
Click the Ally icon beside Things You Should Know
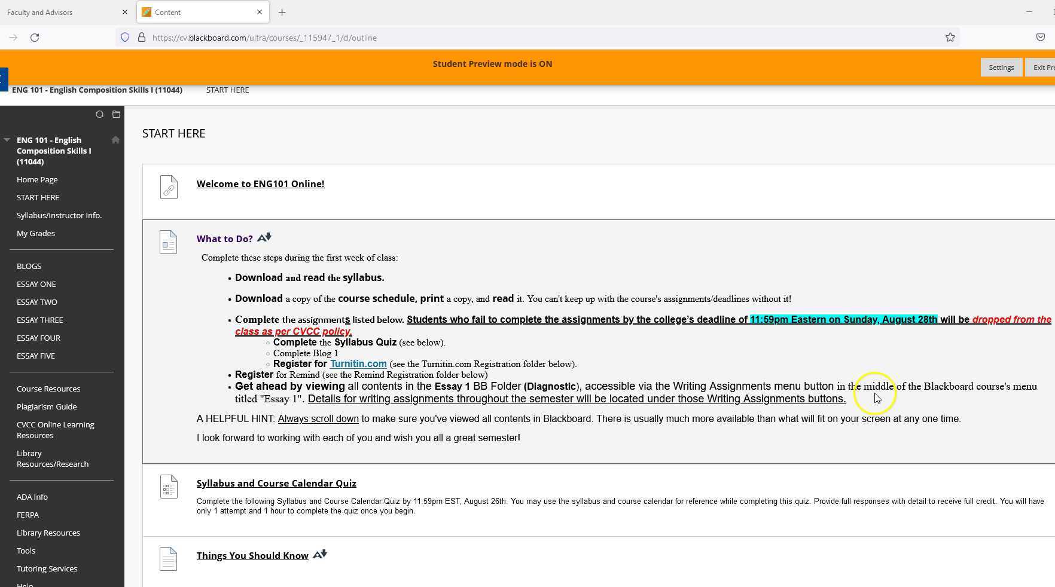coord(320,555)
